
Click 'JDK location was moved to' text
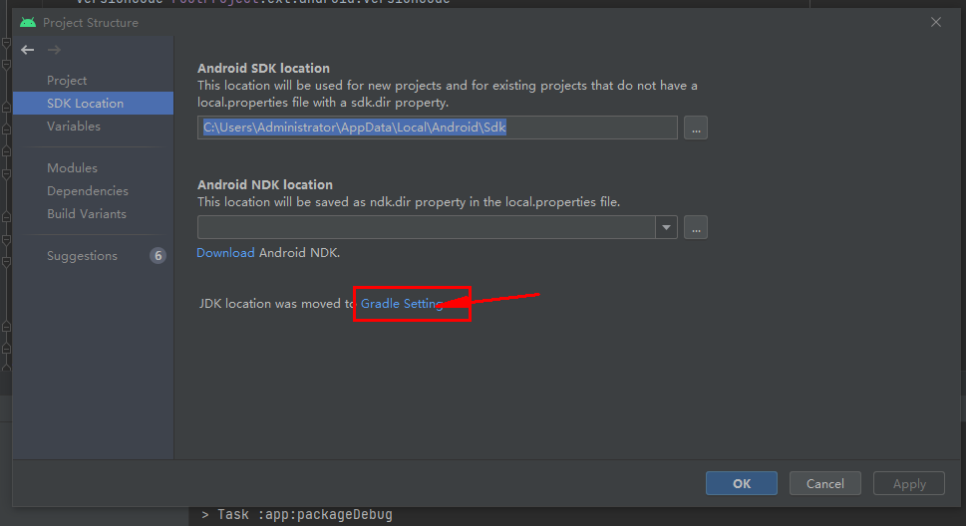(277, 304)
